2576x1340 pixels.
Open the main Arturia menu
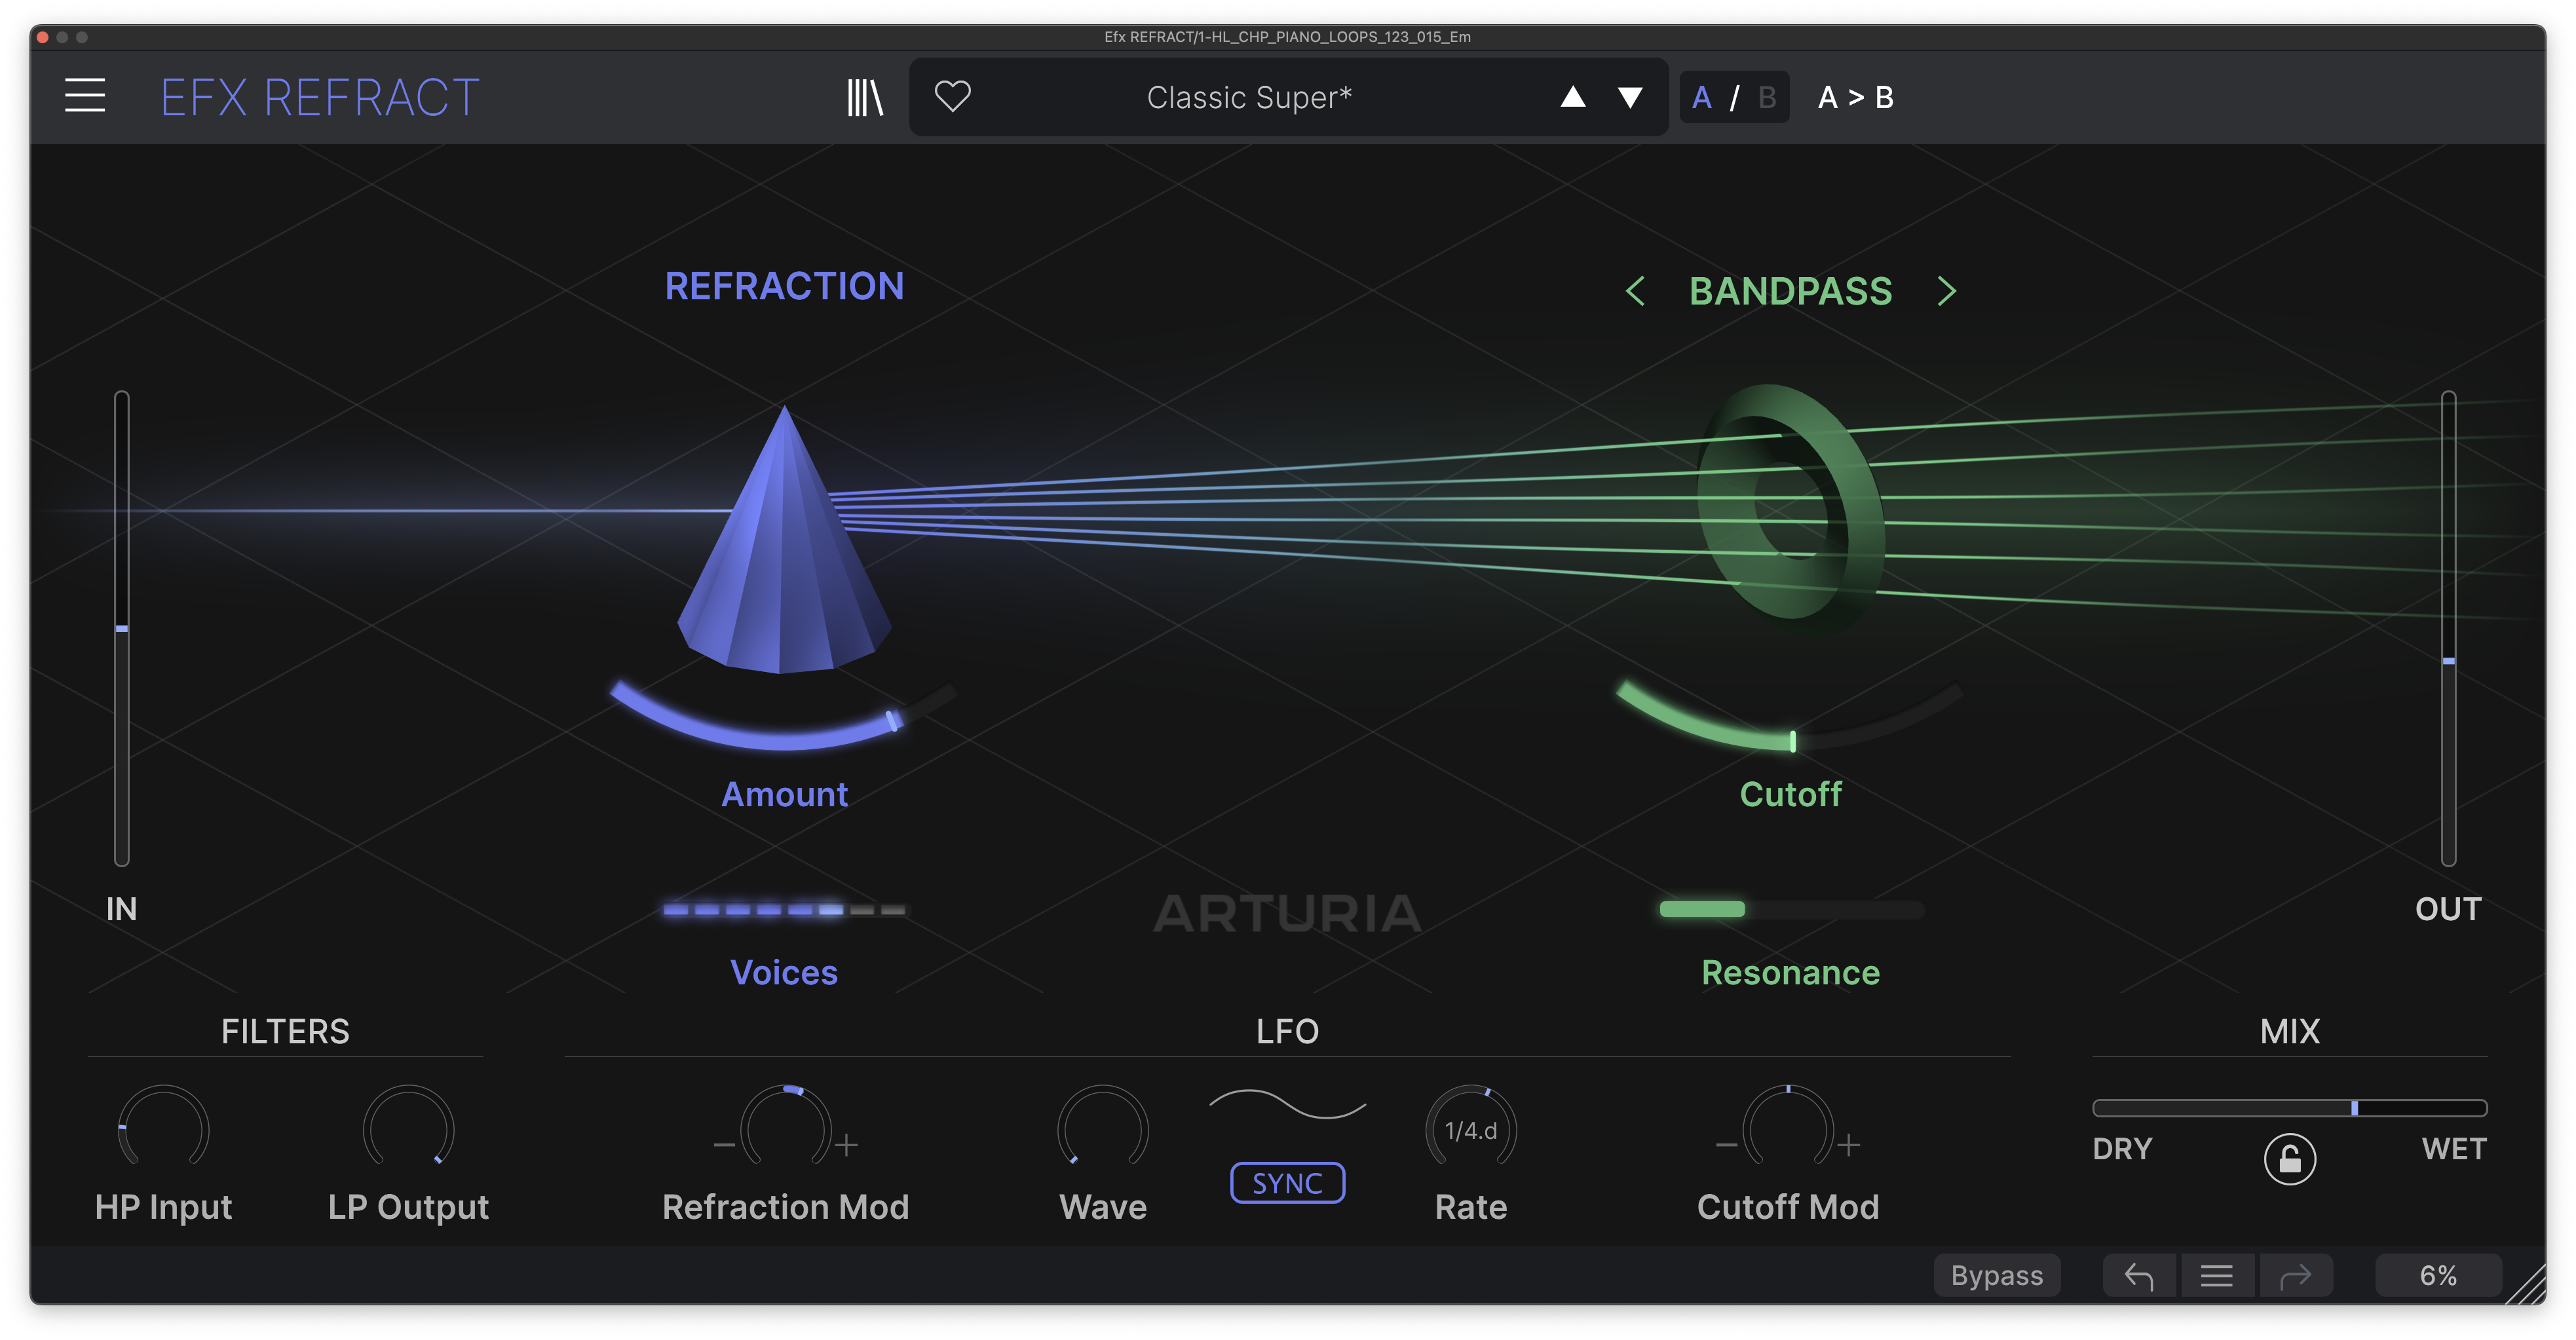(85, 96)
